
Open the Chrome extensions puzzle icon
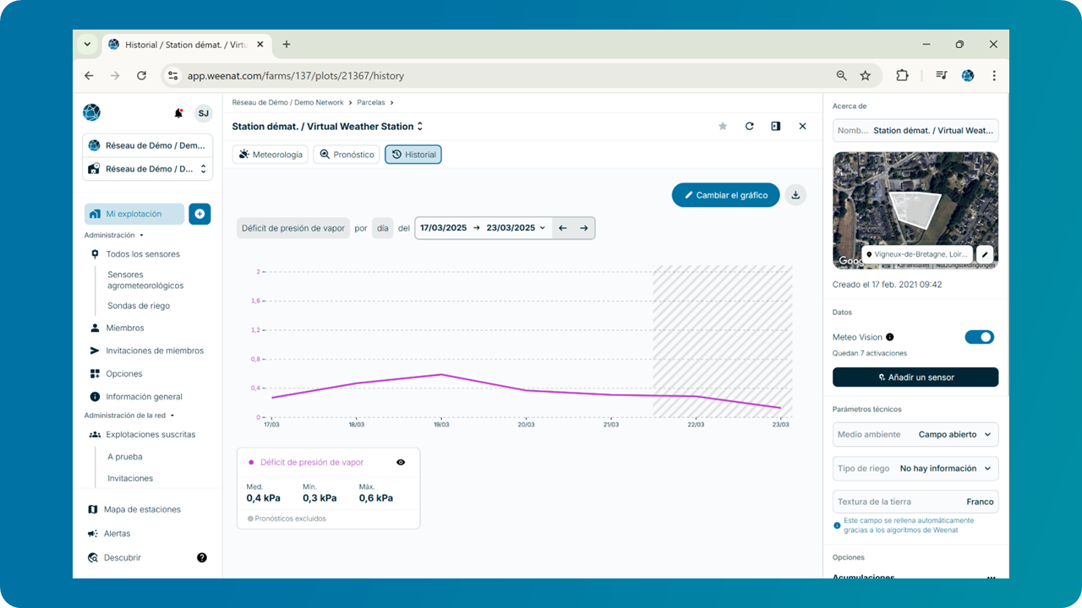pyautogui.click(x=902, y=75)
